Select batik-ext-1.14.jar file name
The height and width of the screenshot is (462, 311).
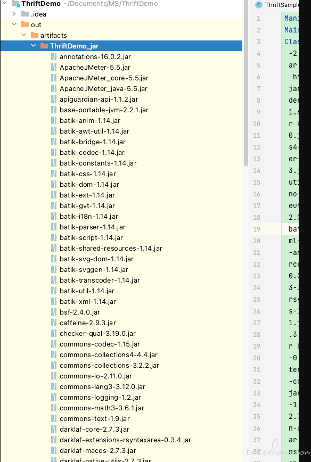pyautogui.click(x=87, y=195)
